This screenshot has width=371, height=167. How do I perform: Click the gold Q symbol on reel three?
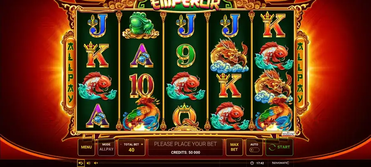[185, 117]
